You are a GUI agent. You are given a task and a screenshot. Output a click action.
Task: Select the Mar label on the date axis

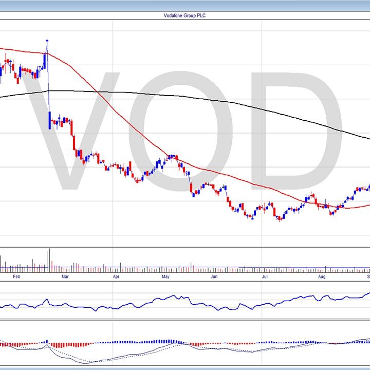pyautogui.click(x=65, y=277)
